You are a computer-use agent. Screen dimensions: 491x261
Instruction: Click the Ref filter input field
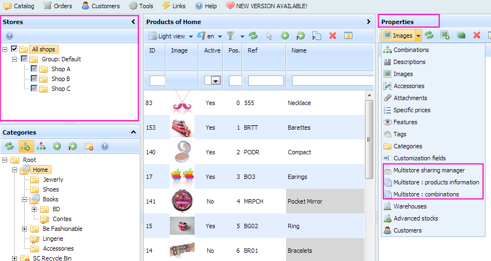point(266,80)
